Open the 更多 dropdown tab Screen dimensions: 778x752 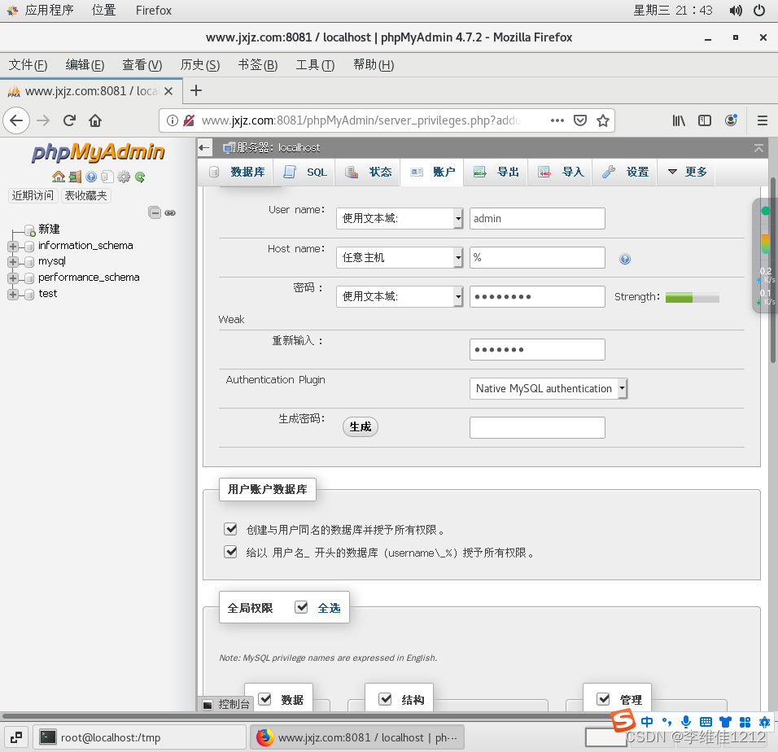tap(687, 172)
